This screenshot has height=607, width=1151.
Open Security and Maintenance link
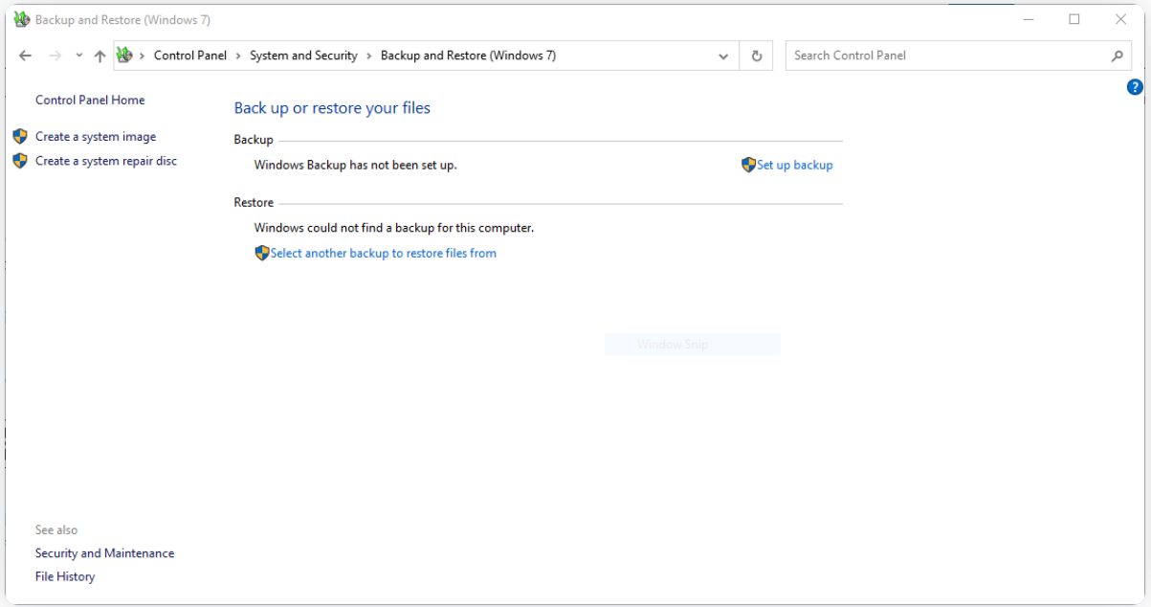click(x=104, y=552)
